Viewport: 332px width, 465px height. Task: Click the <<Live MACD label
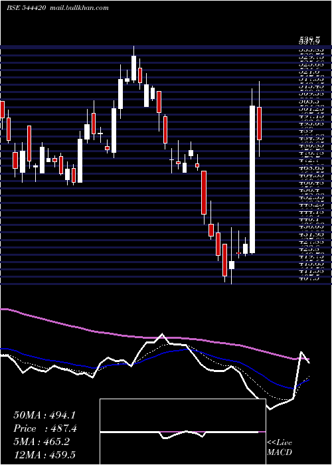click(x=280, y=447)
